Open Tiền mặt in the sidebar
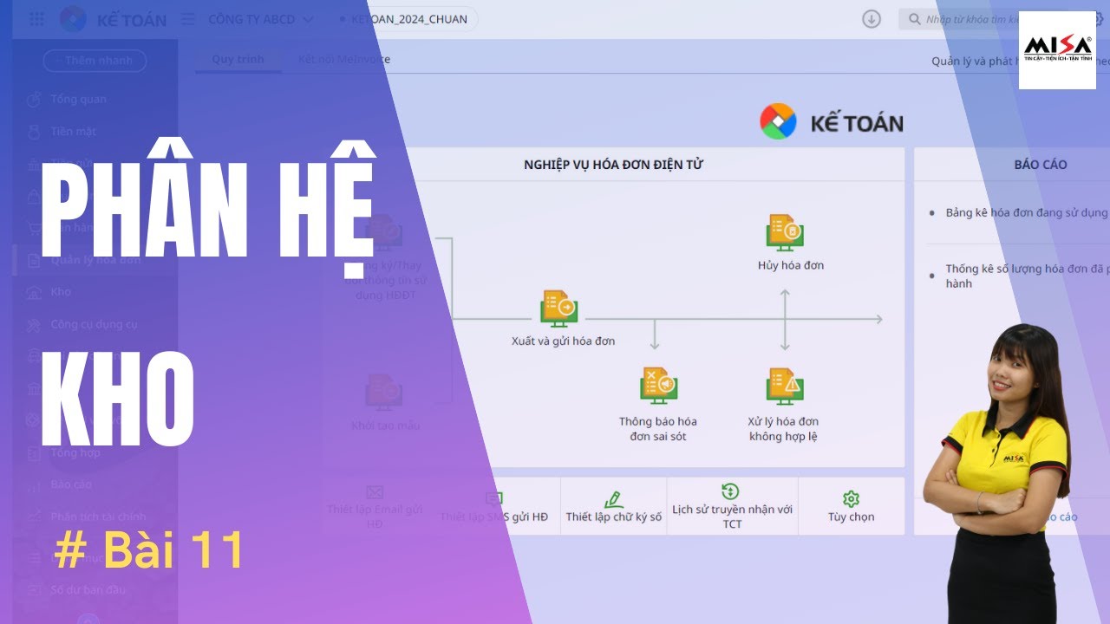Viewport: 1110px width, 624px height. 73,132
